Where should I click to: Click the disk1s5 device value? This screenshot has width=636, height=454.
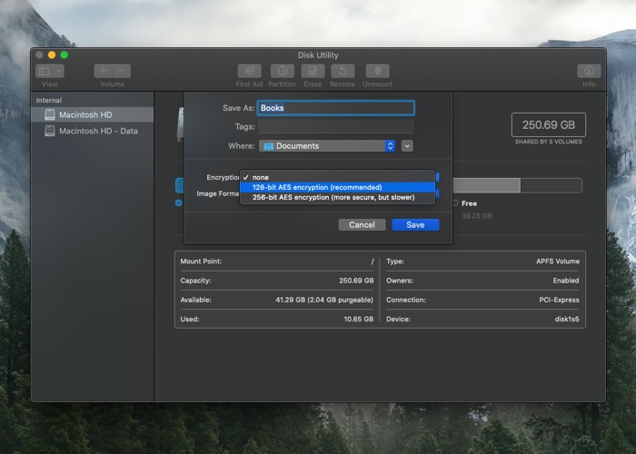[567, 319]
